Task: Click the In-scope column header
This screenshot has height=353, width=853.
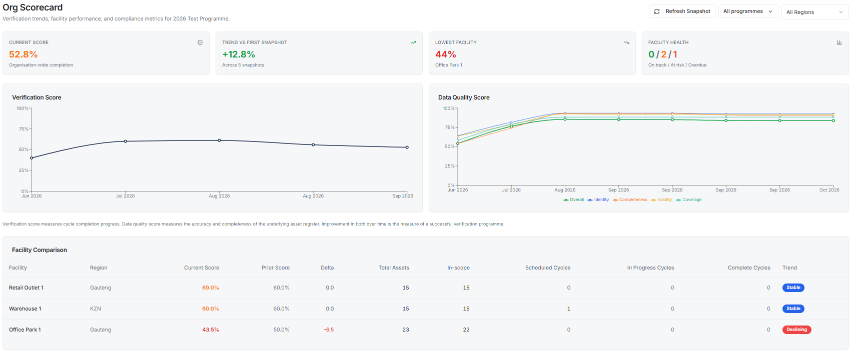Action: [x=458, y=268]
